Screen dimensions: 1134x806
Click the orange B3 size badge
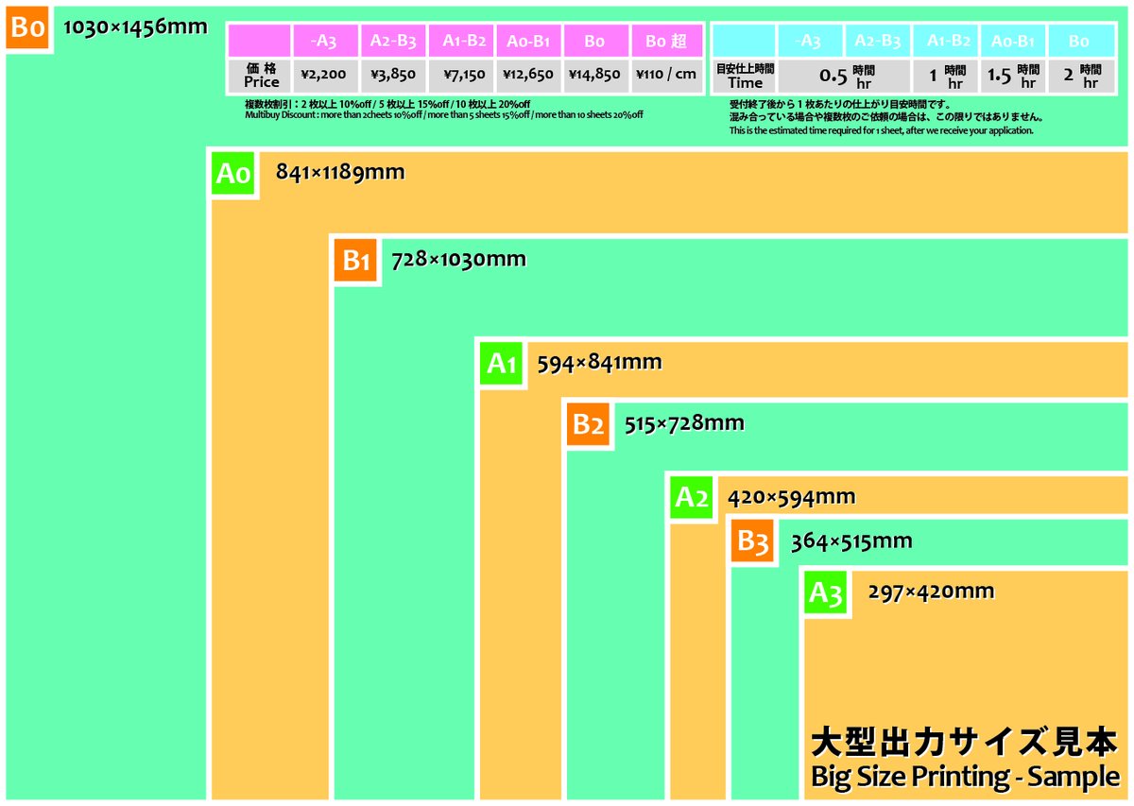(x=753, y=542)
